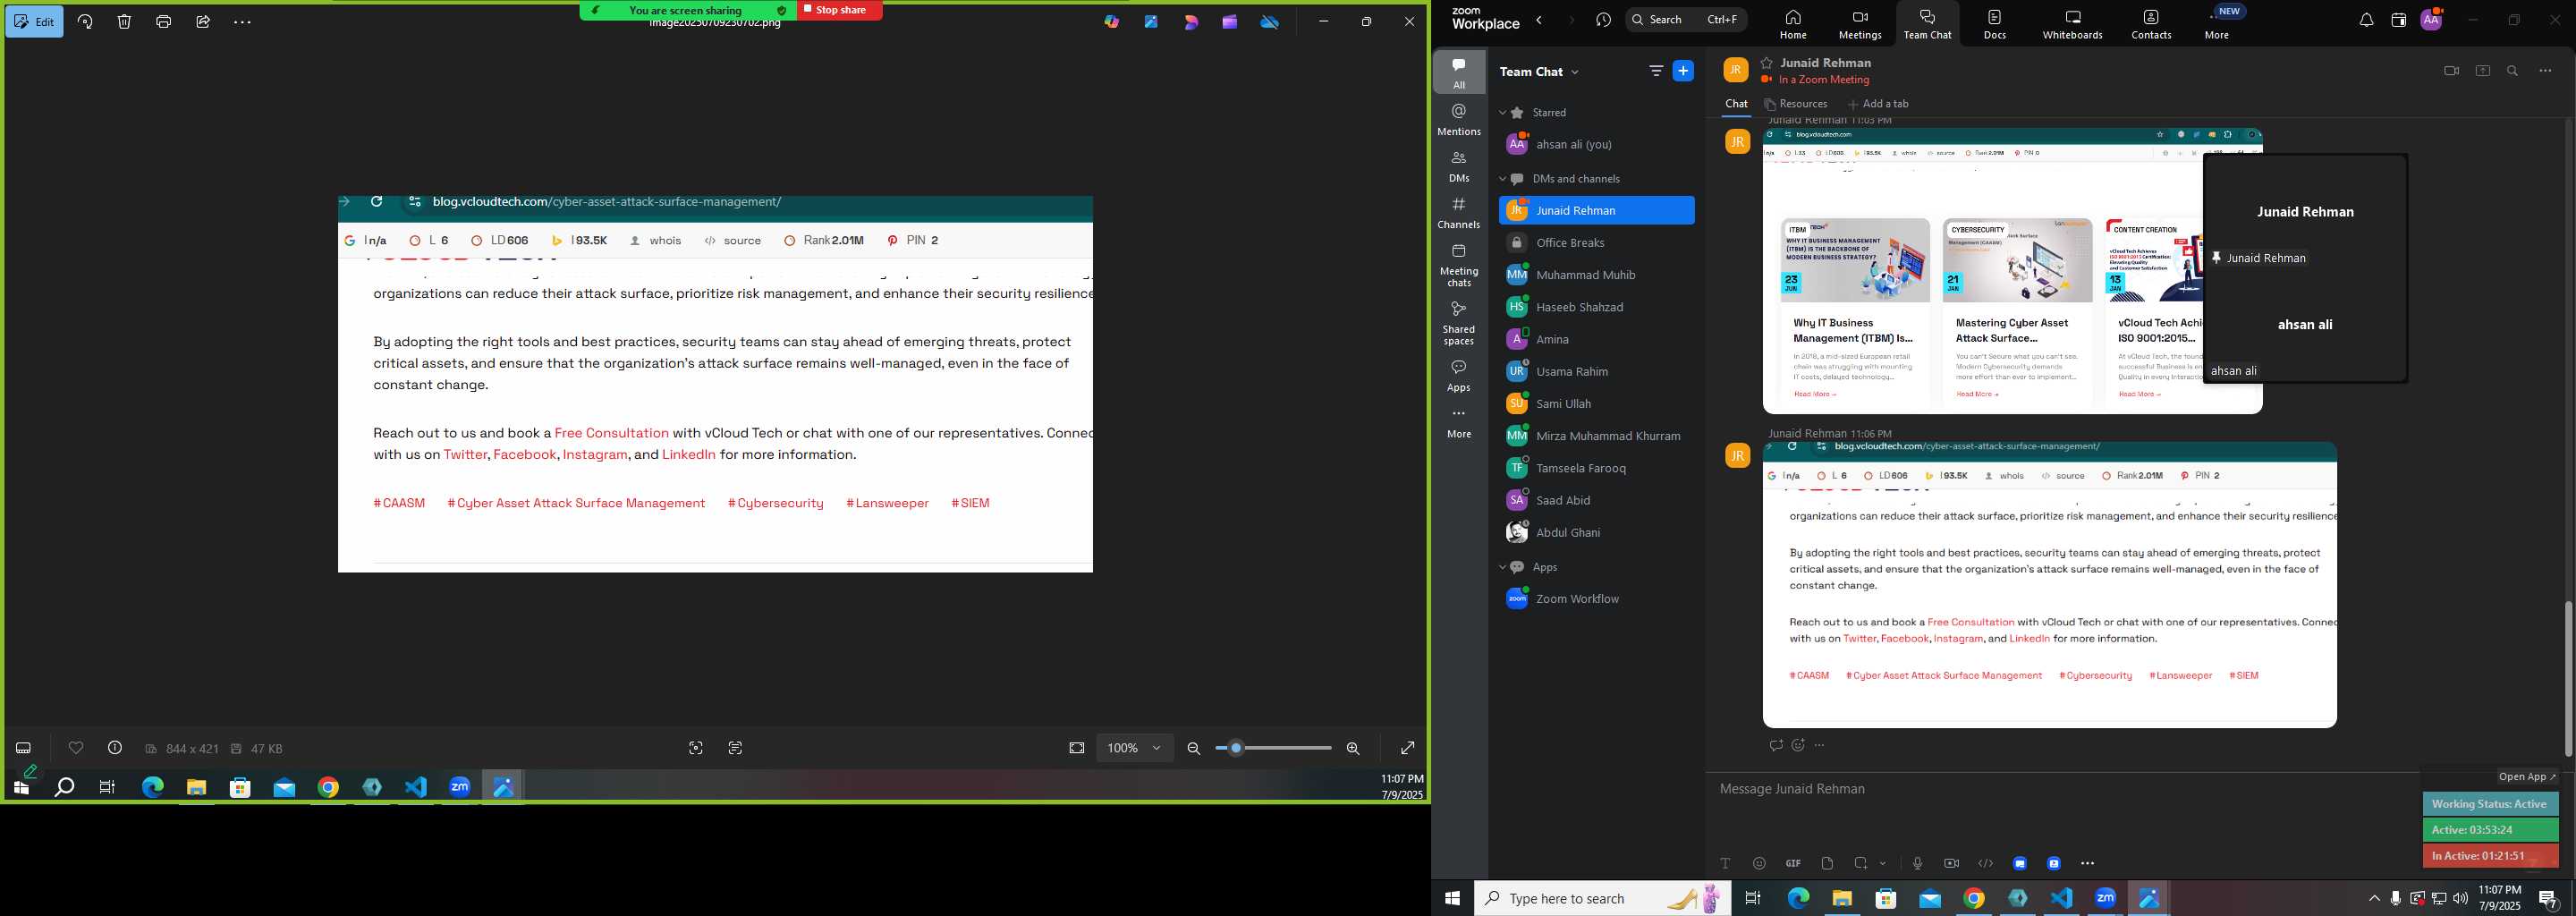Star the Junaid Rehman chat
This screenshot has width=2576, height=916.
click(1767, 62)
